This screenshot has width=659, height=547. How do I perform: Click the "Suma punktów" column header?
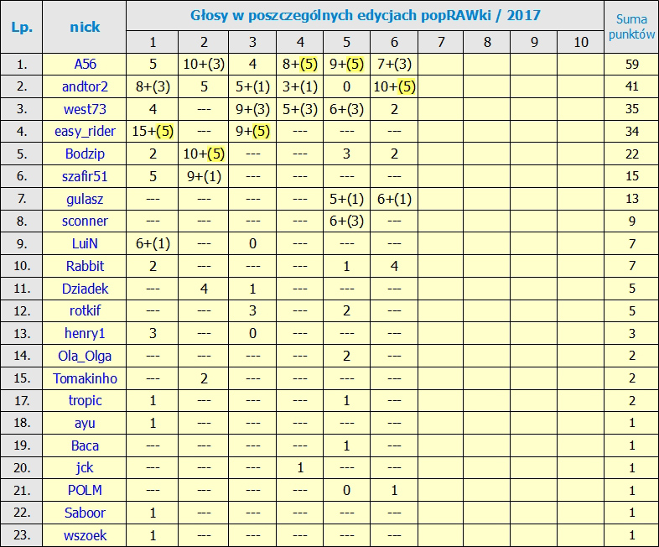click(x=630, y=27)
